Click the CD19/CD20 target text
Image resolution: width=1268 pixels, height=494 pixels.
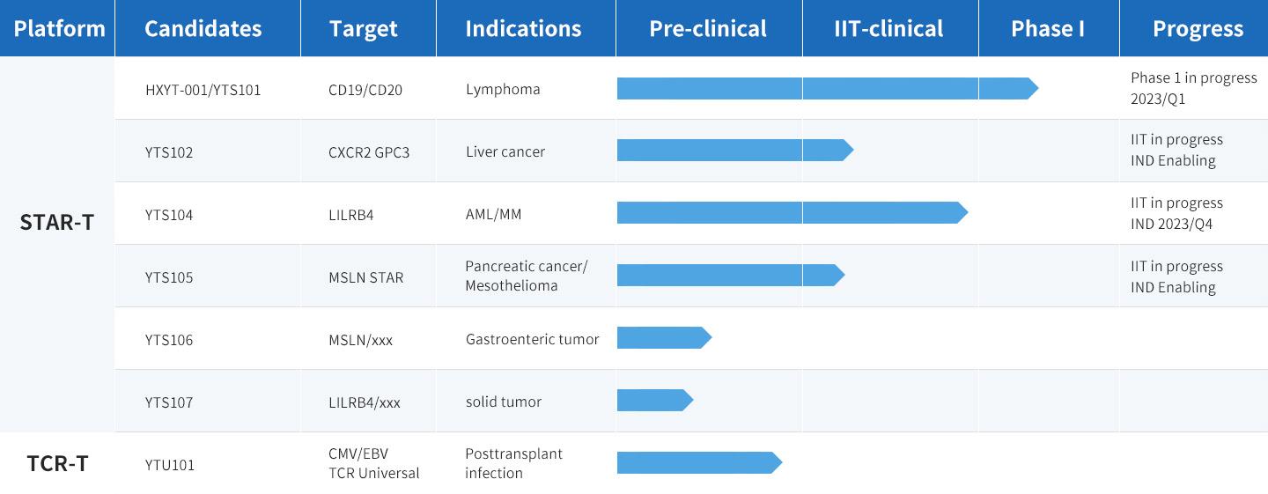point(365,90)
